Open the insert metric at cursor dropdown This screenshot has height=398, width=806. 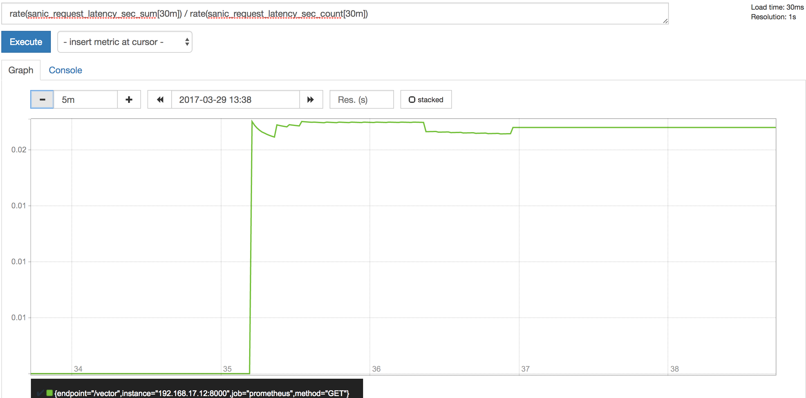pos(125,42)
